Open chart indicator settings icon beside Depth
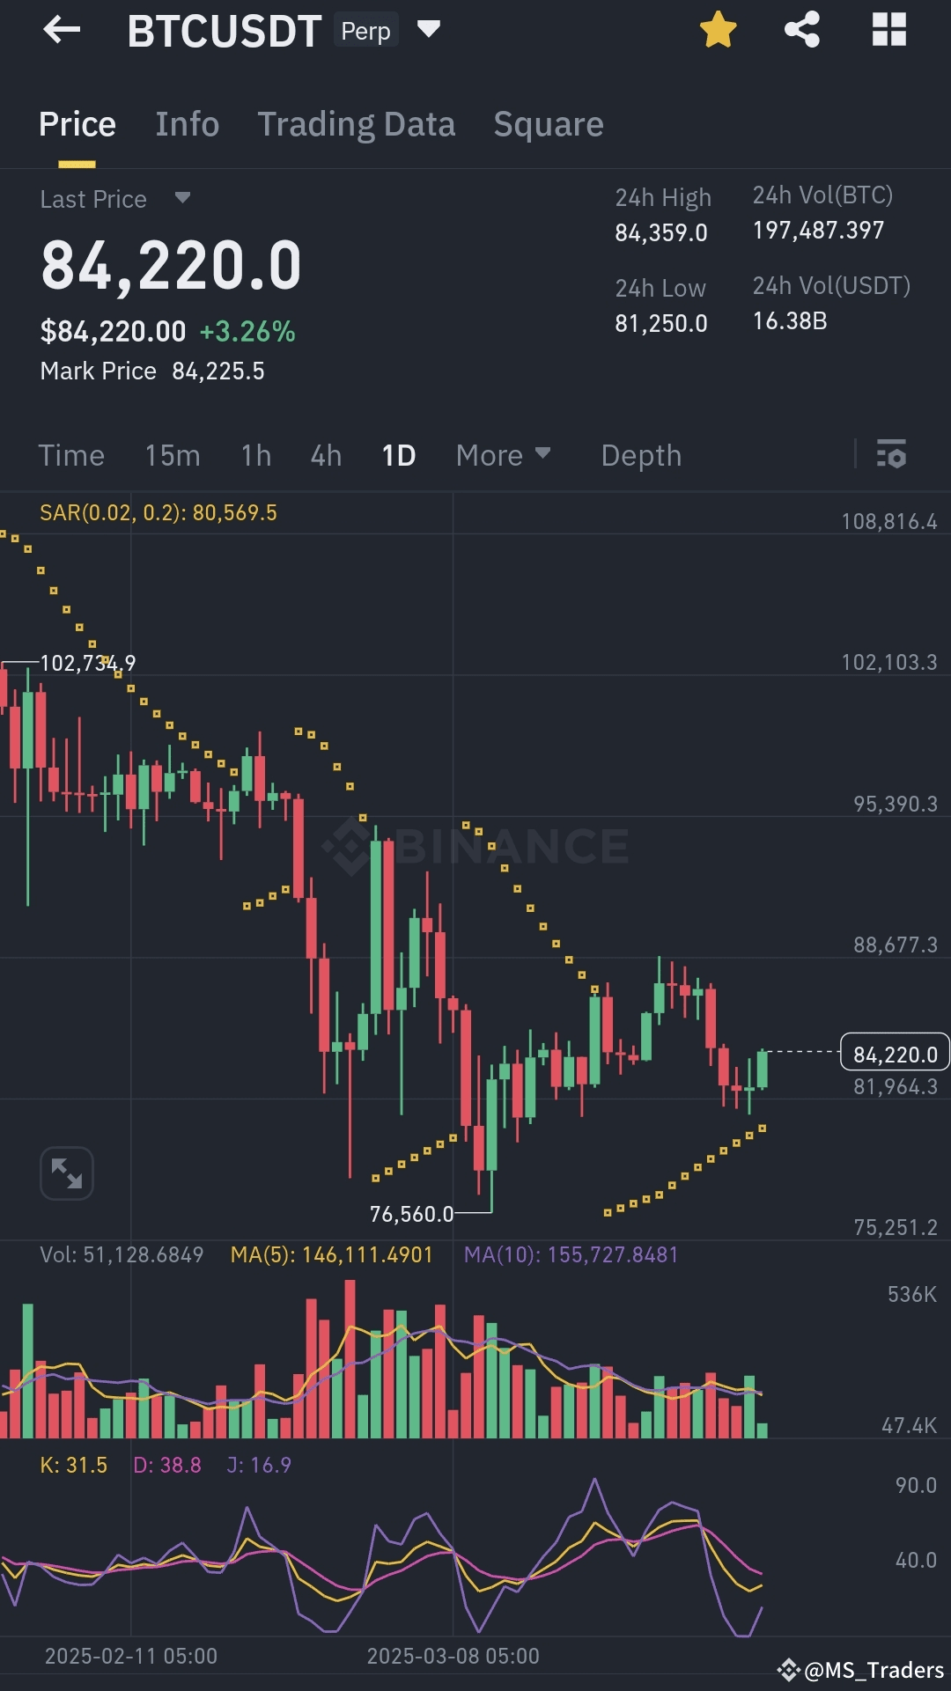This screenshot has height=1691, width=951. click(x=892, y=455)
